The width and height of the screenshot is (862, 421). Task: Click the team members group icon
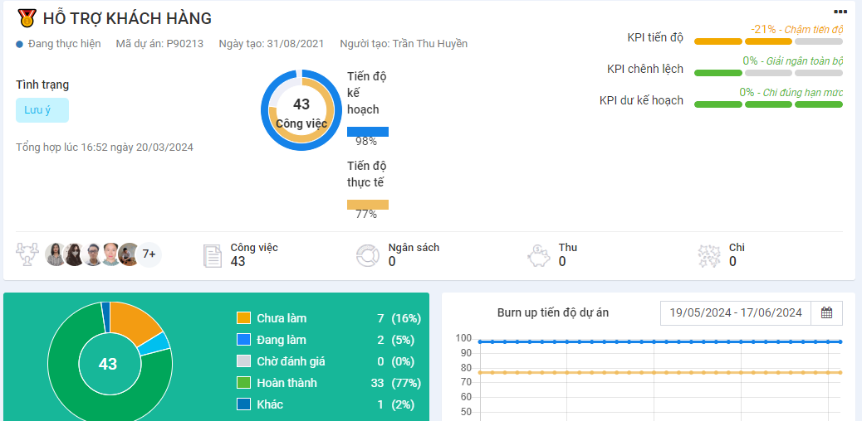28,254
